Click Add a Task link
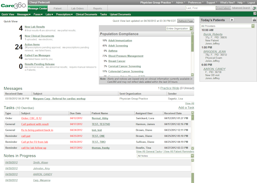This screenshot has height=183, width=257. pyautogui.click(x=186, y=108)
